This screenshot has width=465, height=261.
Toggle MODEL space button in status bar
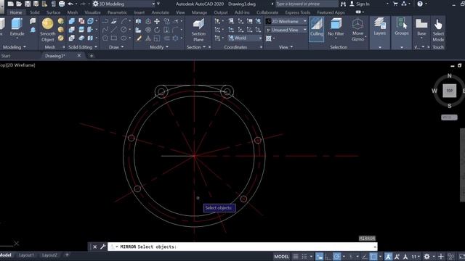pos(281,257)
